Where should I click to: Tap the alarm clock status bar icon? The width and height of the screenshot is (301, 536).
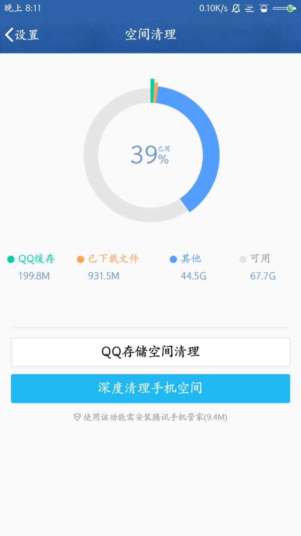[x=263, y=8]
